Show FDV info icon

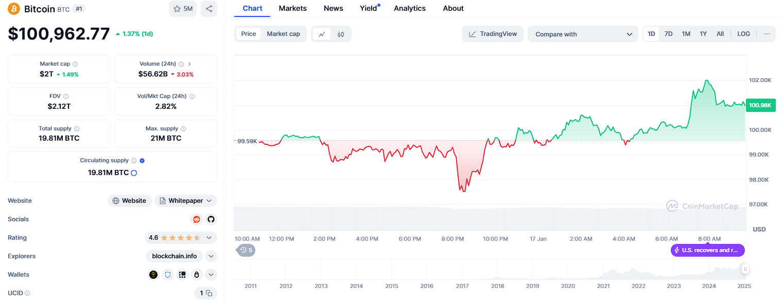click(x=66, y=97)
